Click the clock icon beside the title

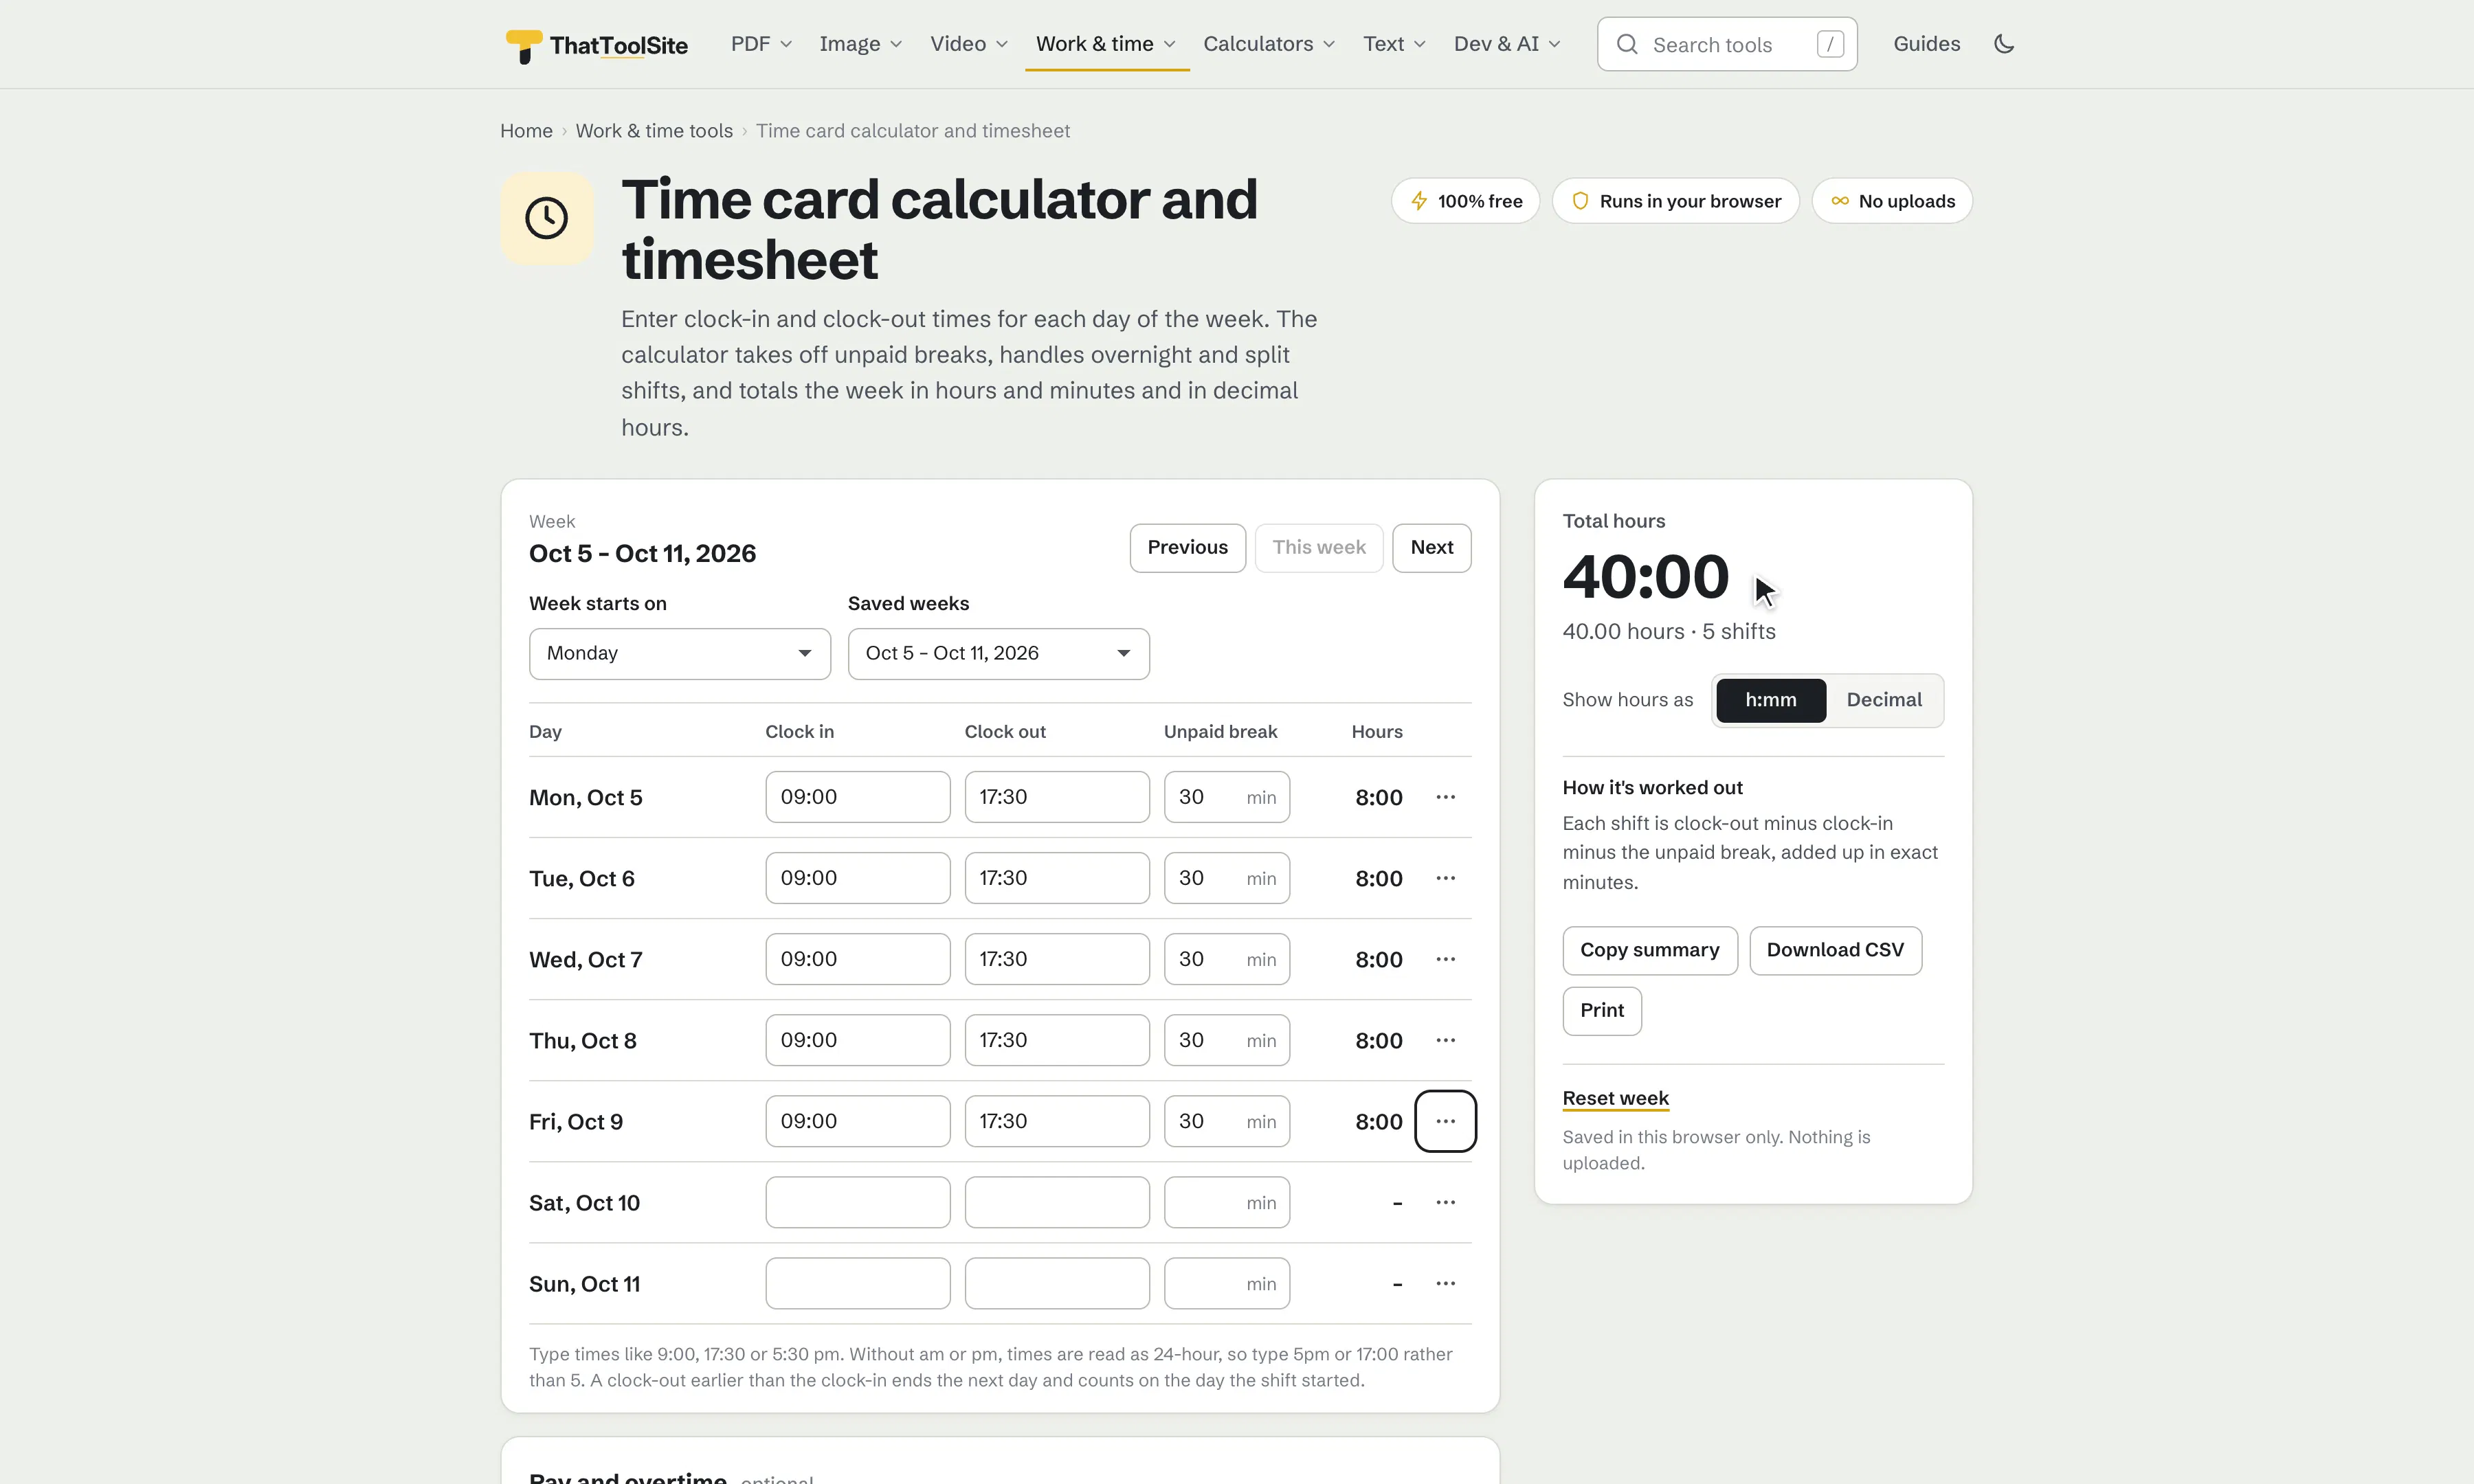547,218
